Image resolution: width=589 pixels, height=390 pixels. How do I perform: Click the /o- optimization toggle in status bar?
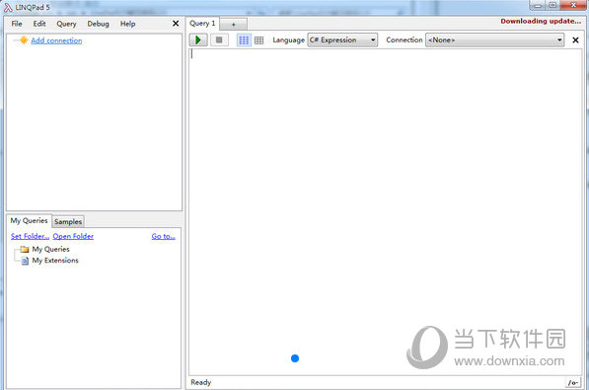tap(573, 383)
